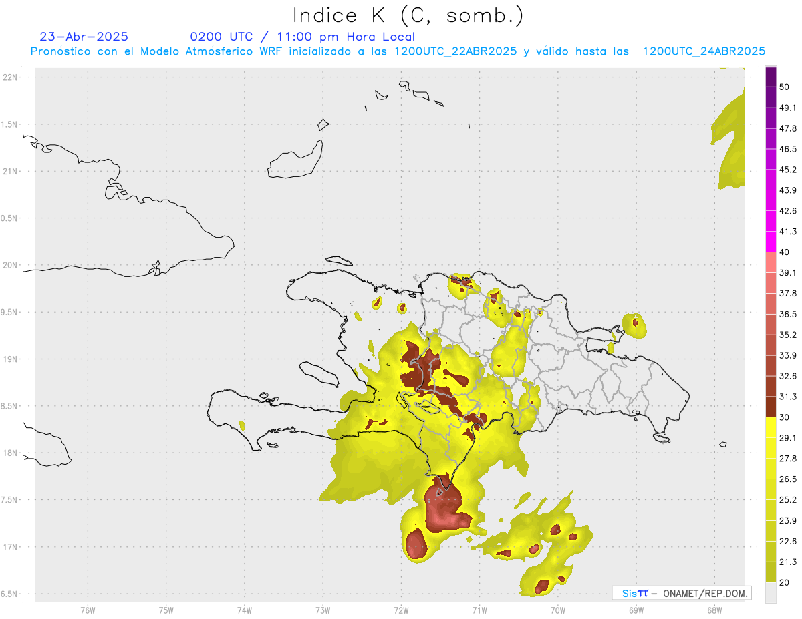The image size is (802, 619).
Task: Click the 'Pronóstico con el Modelo Atmosférico WRF' line
Action: coord(398,51)
